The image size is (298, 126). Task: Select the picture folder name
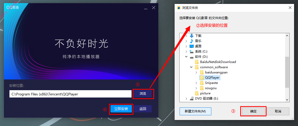click(x=205, y=93)
